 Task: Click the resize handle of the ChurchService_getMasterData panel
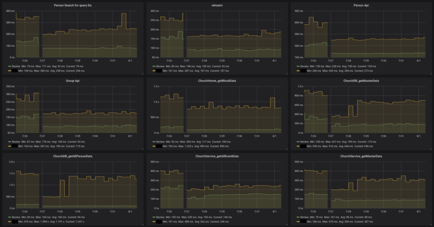pos(431,224)
